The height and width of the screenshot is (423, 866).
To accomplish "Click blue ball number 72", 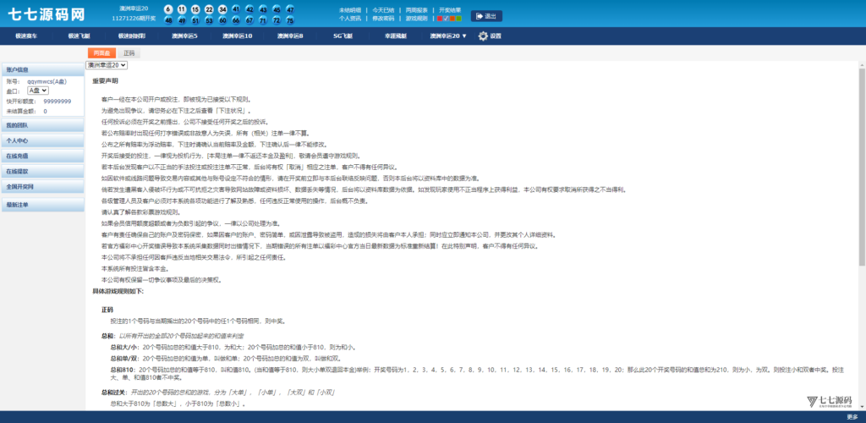I will [277, 20].
